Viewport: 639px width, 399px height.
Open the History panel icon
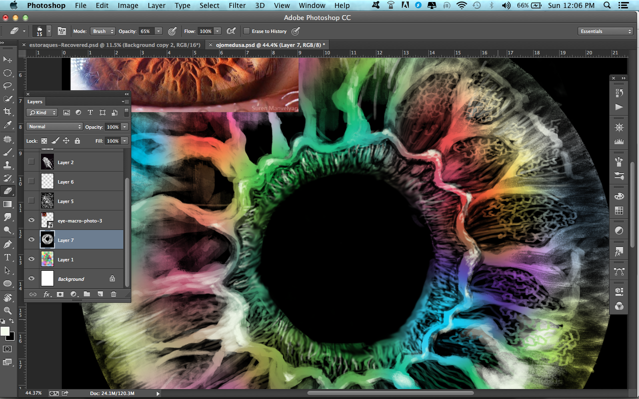[x=619, y=93]
